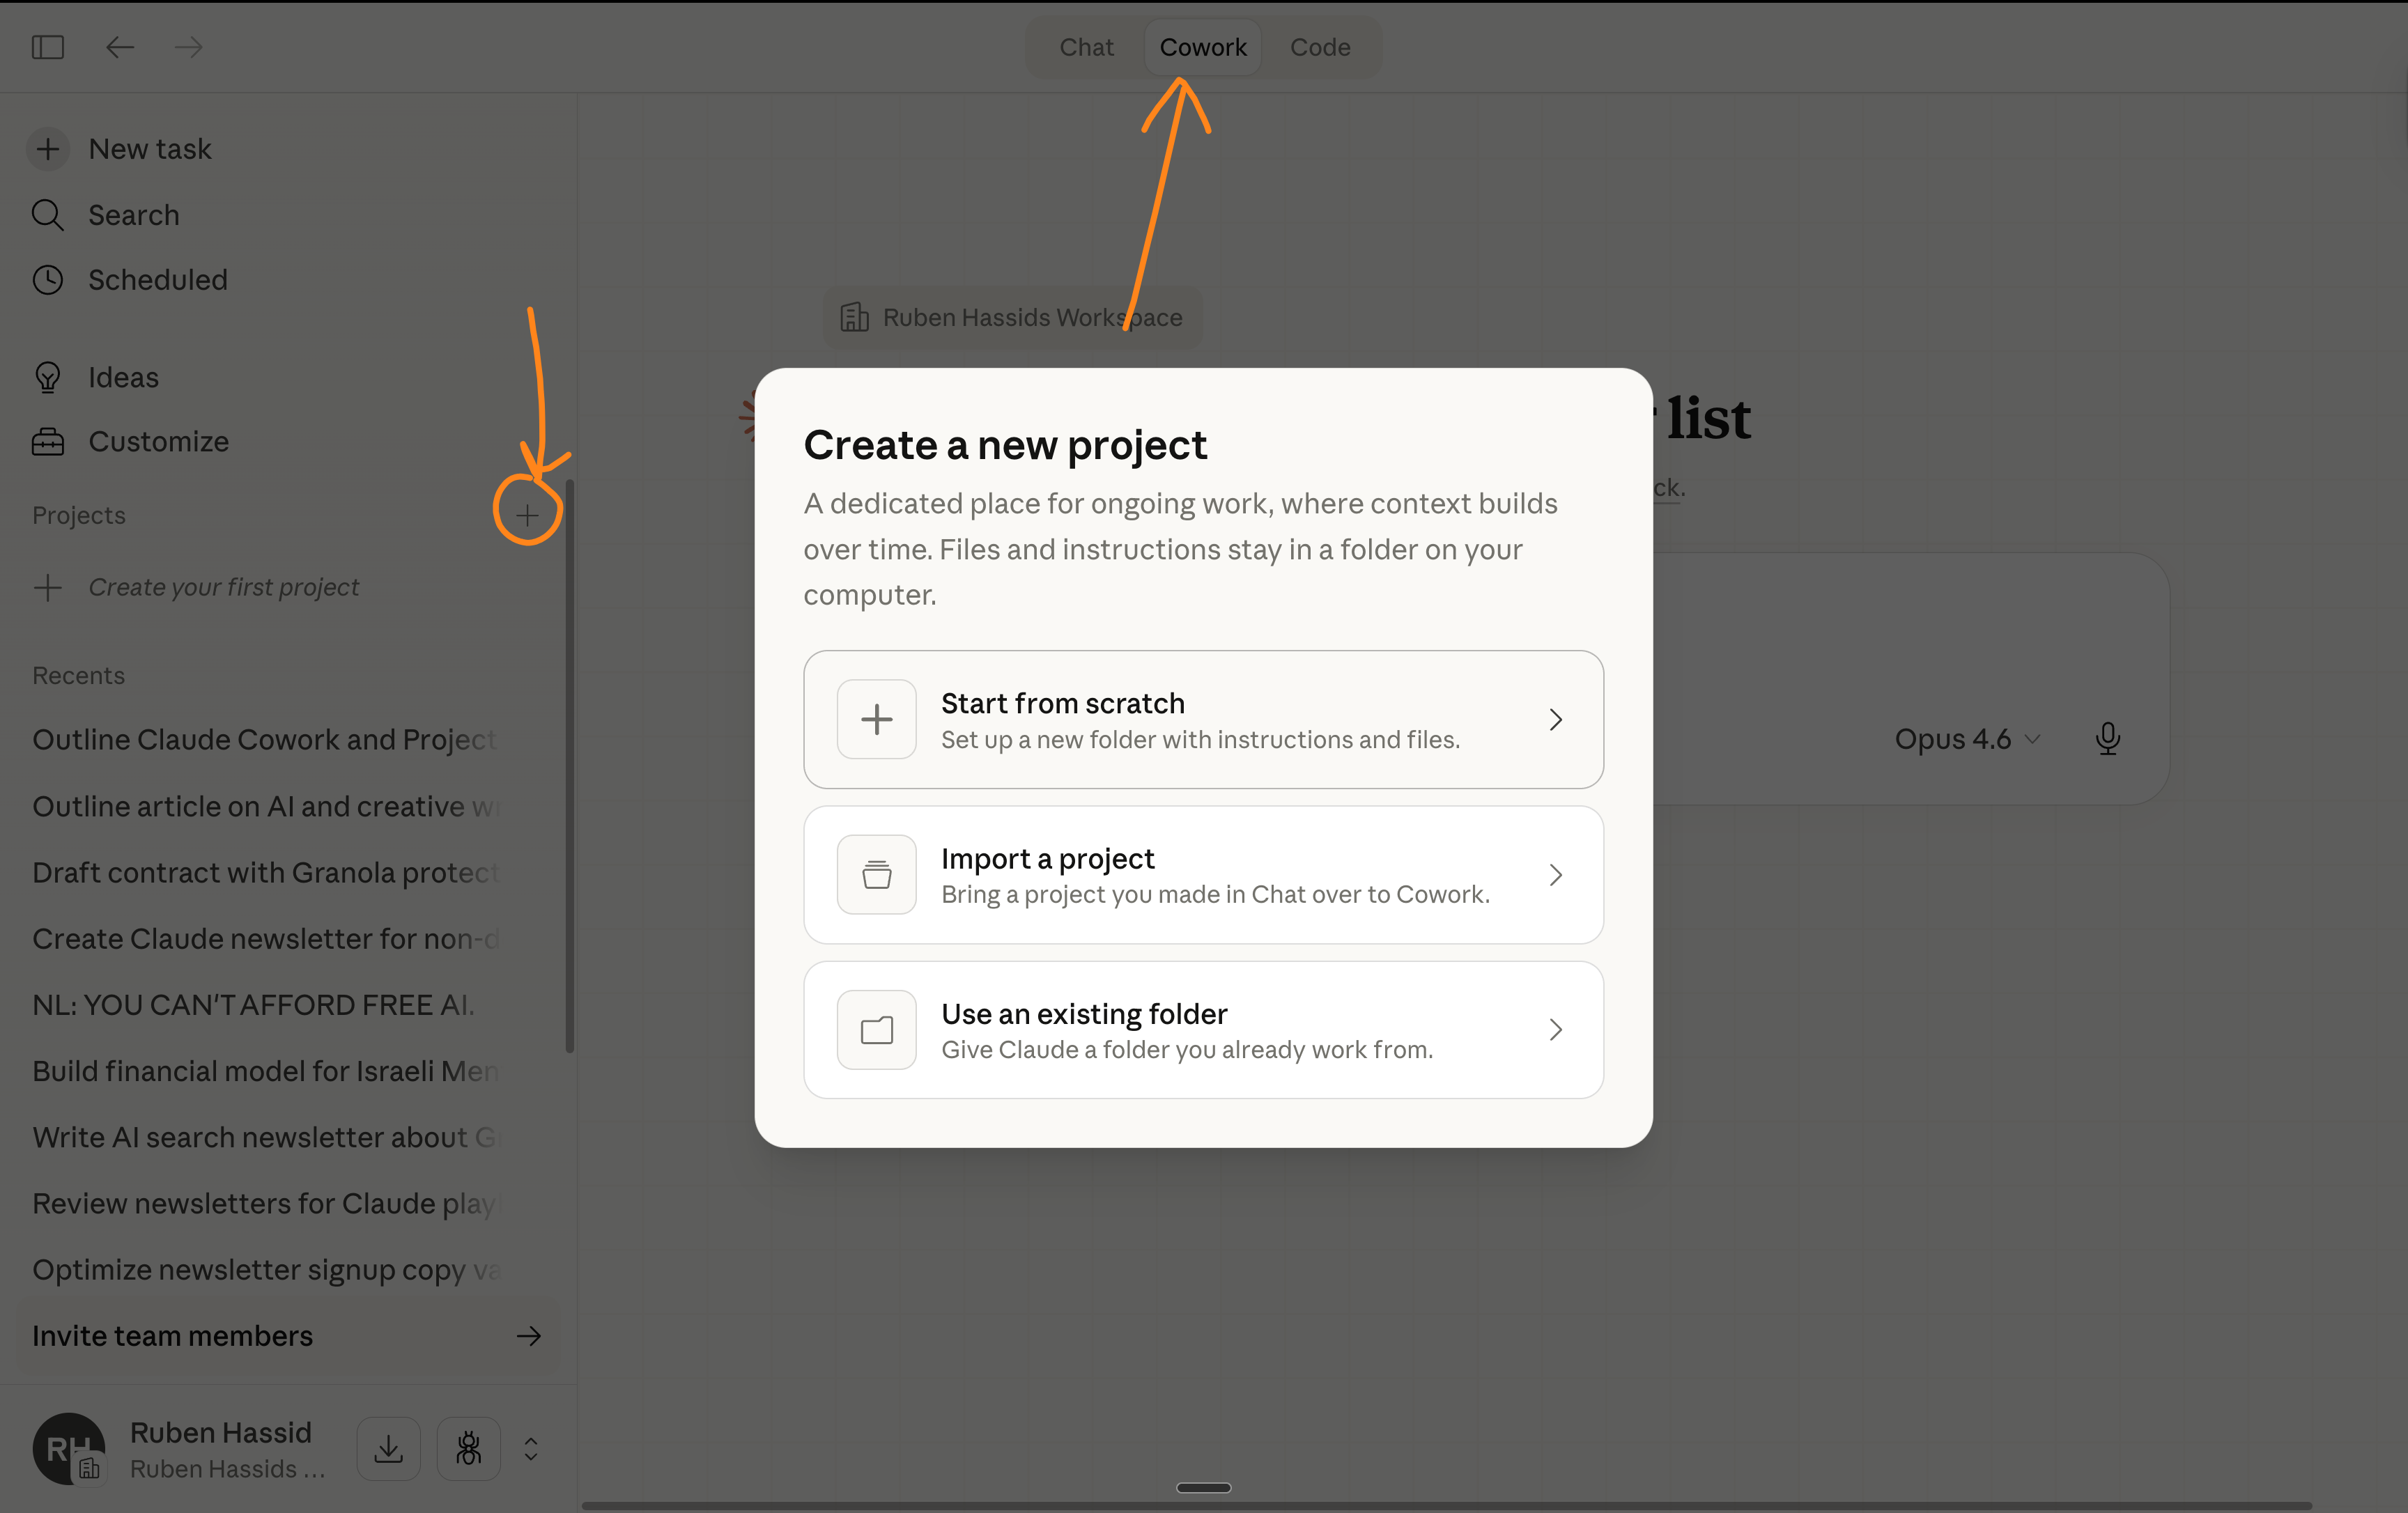
Task: Click the download icon near profile
Action: pos(388,1448)
